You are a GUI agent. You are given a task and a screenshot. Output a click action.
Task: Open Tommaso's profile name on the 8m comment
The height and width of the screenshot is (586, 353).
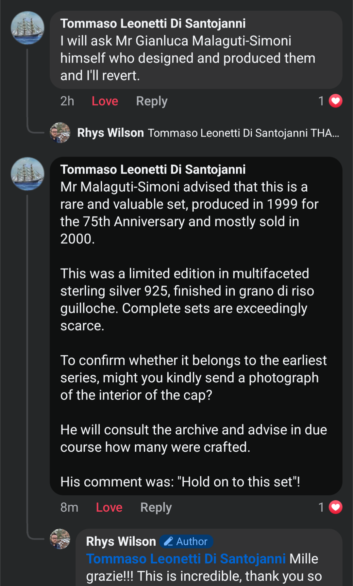point(153,170)
